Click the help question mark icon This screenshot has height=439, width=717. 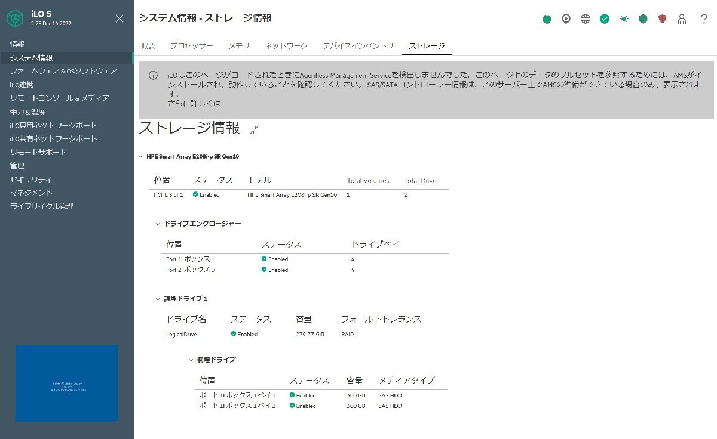point(704,18)
